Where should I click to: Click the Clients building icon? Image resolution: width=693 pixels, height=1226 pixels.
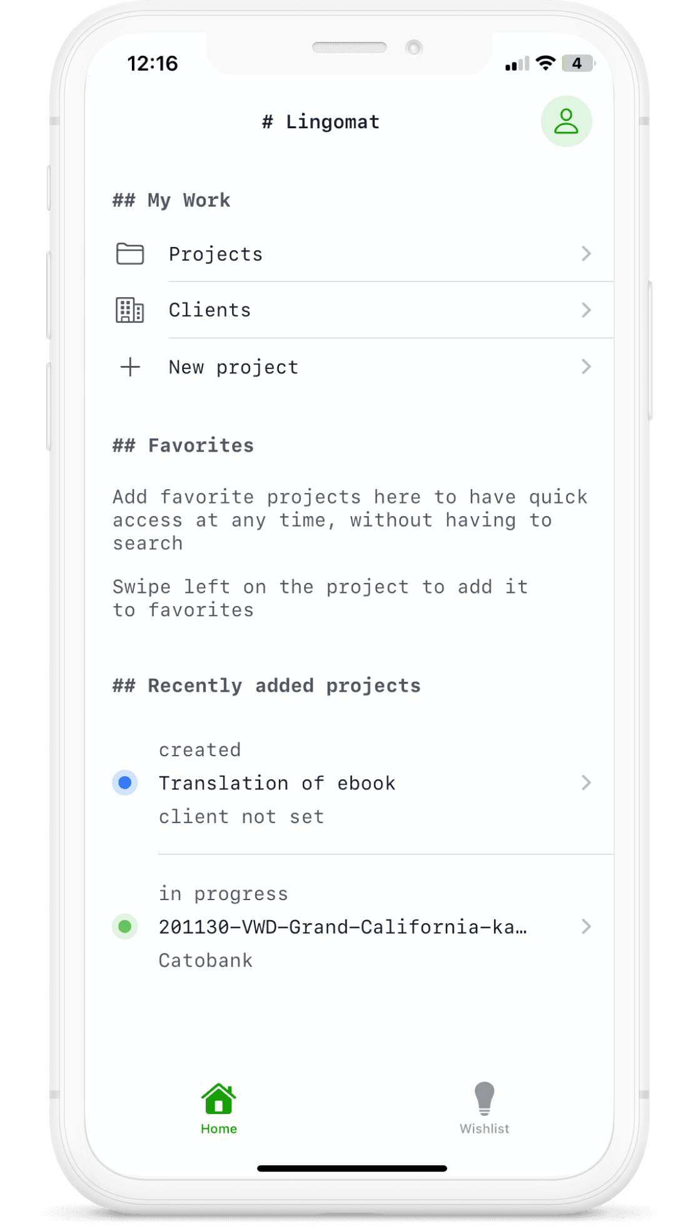pos(130,310)
